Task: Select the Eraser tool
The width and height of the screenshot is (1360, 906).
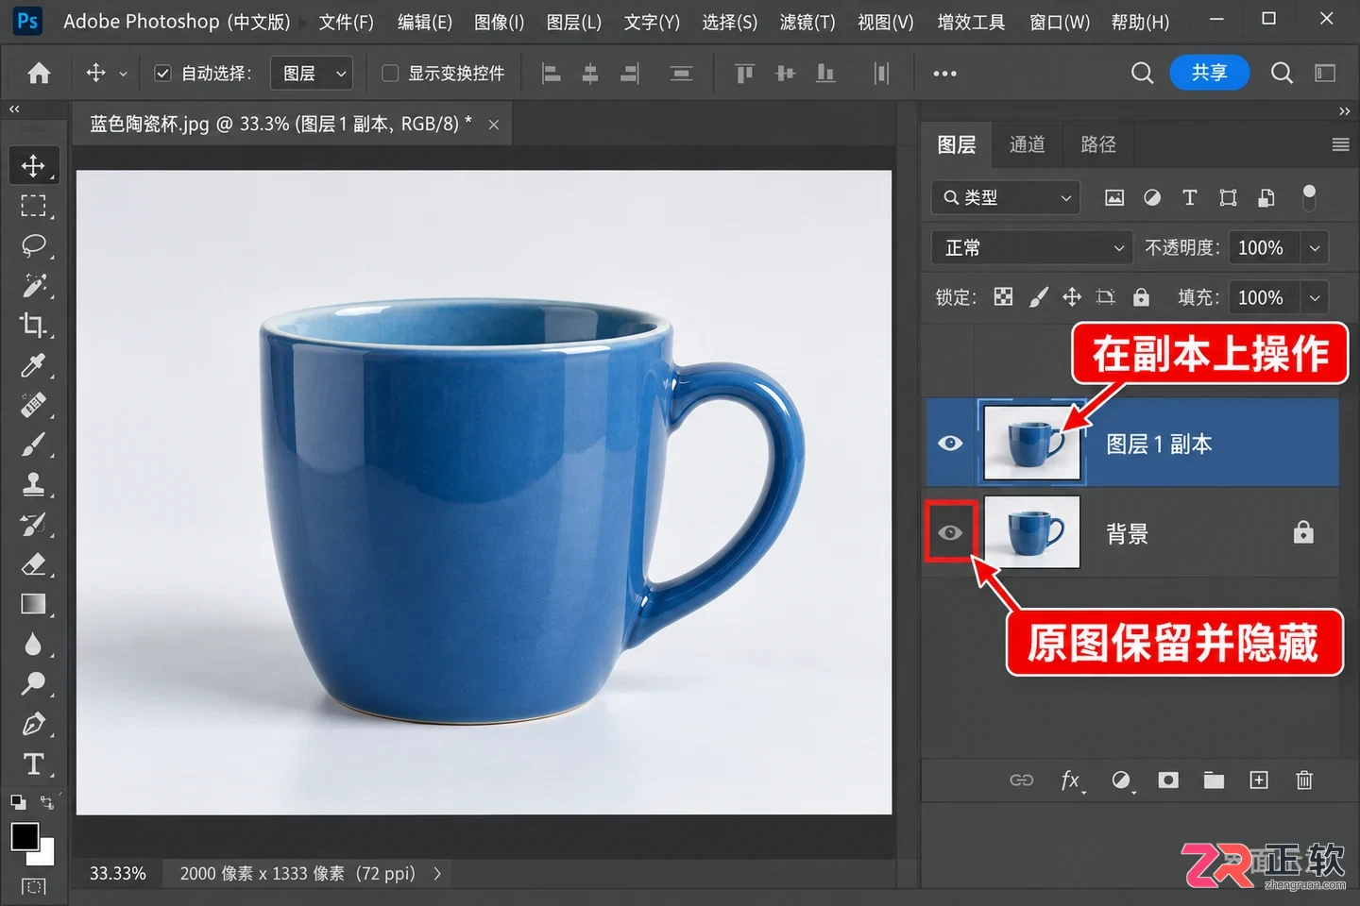Action: 33,564
